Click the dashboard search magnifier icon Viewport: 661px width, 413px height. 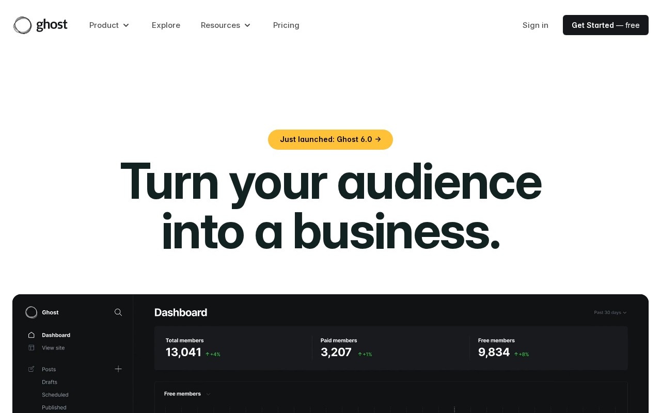coord(118,312)
